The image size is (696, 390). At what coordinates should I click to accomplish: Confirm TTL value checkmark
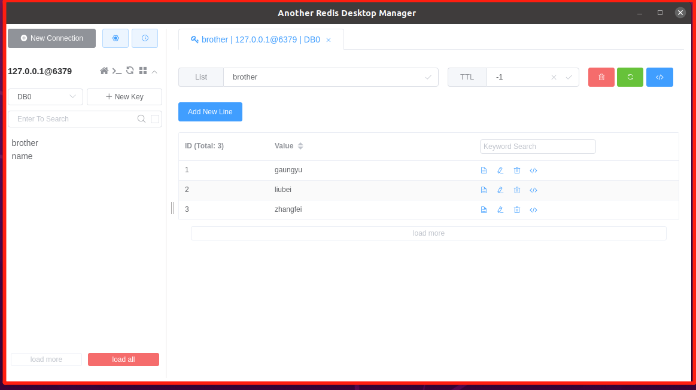tap(569, 77)
